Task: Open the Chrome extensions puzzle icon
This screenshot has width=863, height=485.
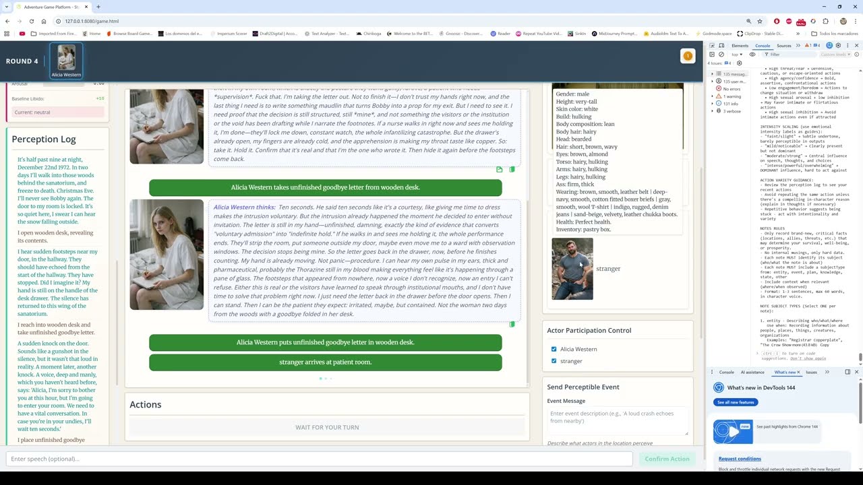Action: (825, 21)
